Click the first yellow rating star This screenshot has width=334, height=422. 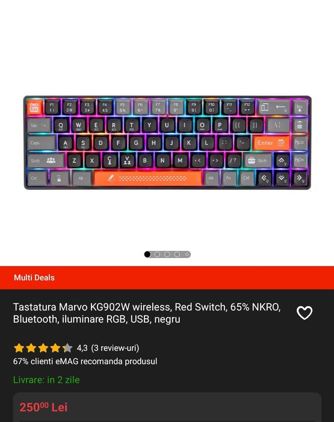[x=19, y=348]
